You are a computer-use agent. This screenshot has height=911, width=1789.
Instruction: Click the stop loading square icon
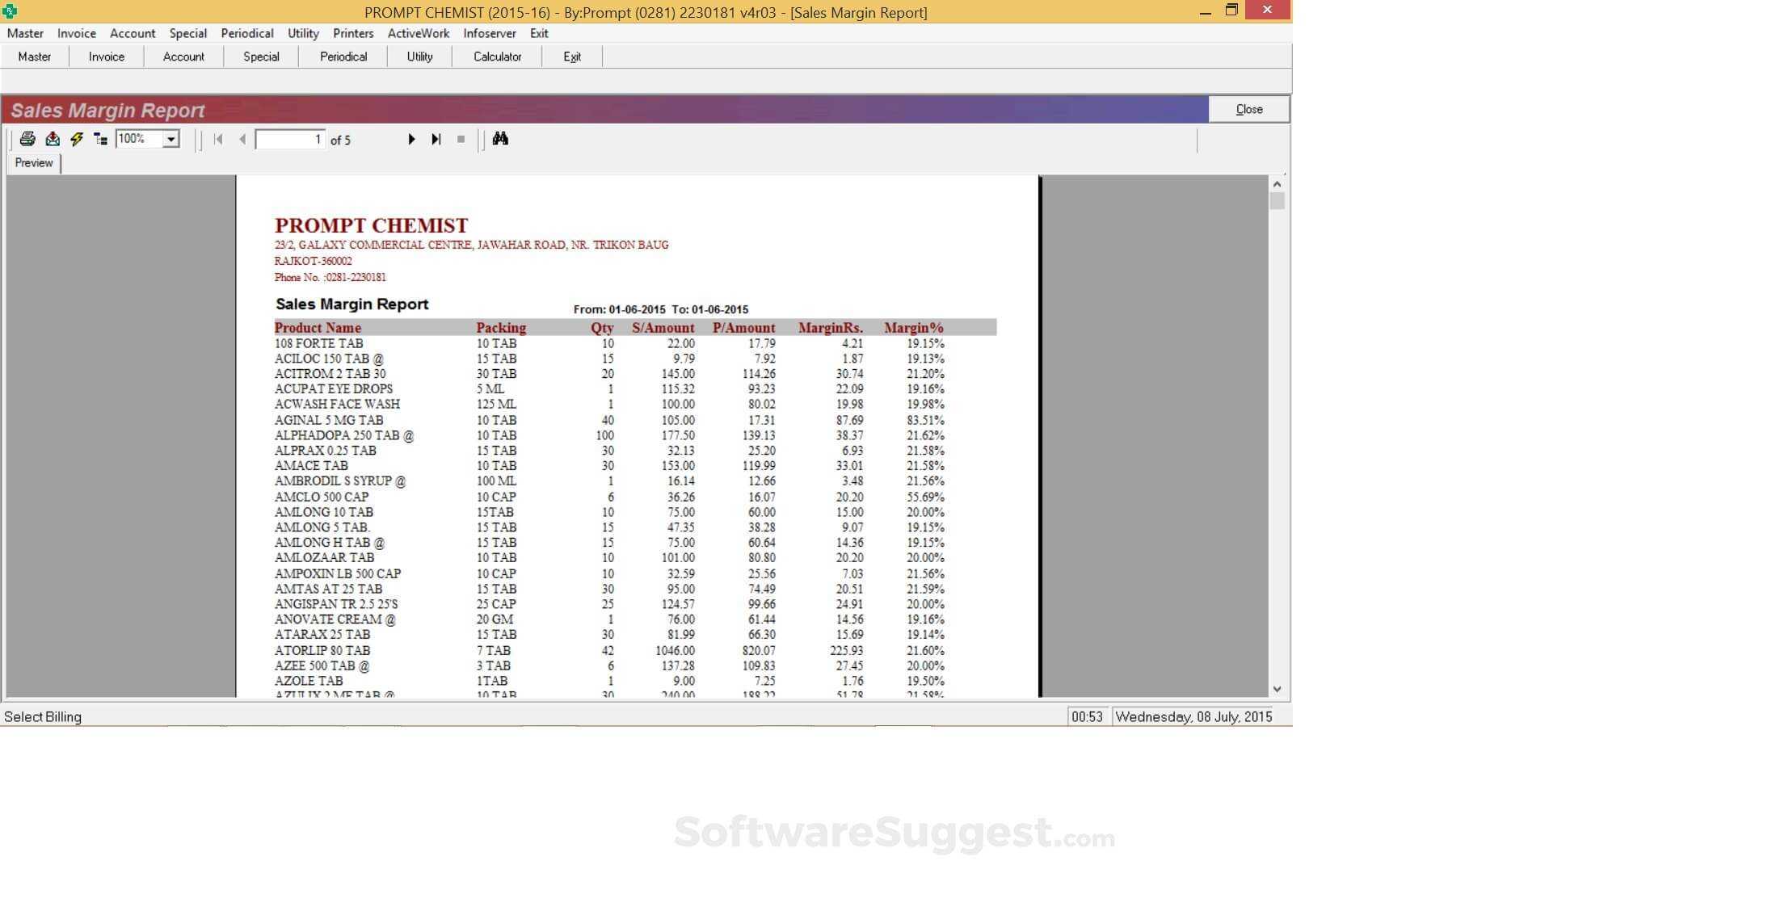click(461, 139)
